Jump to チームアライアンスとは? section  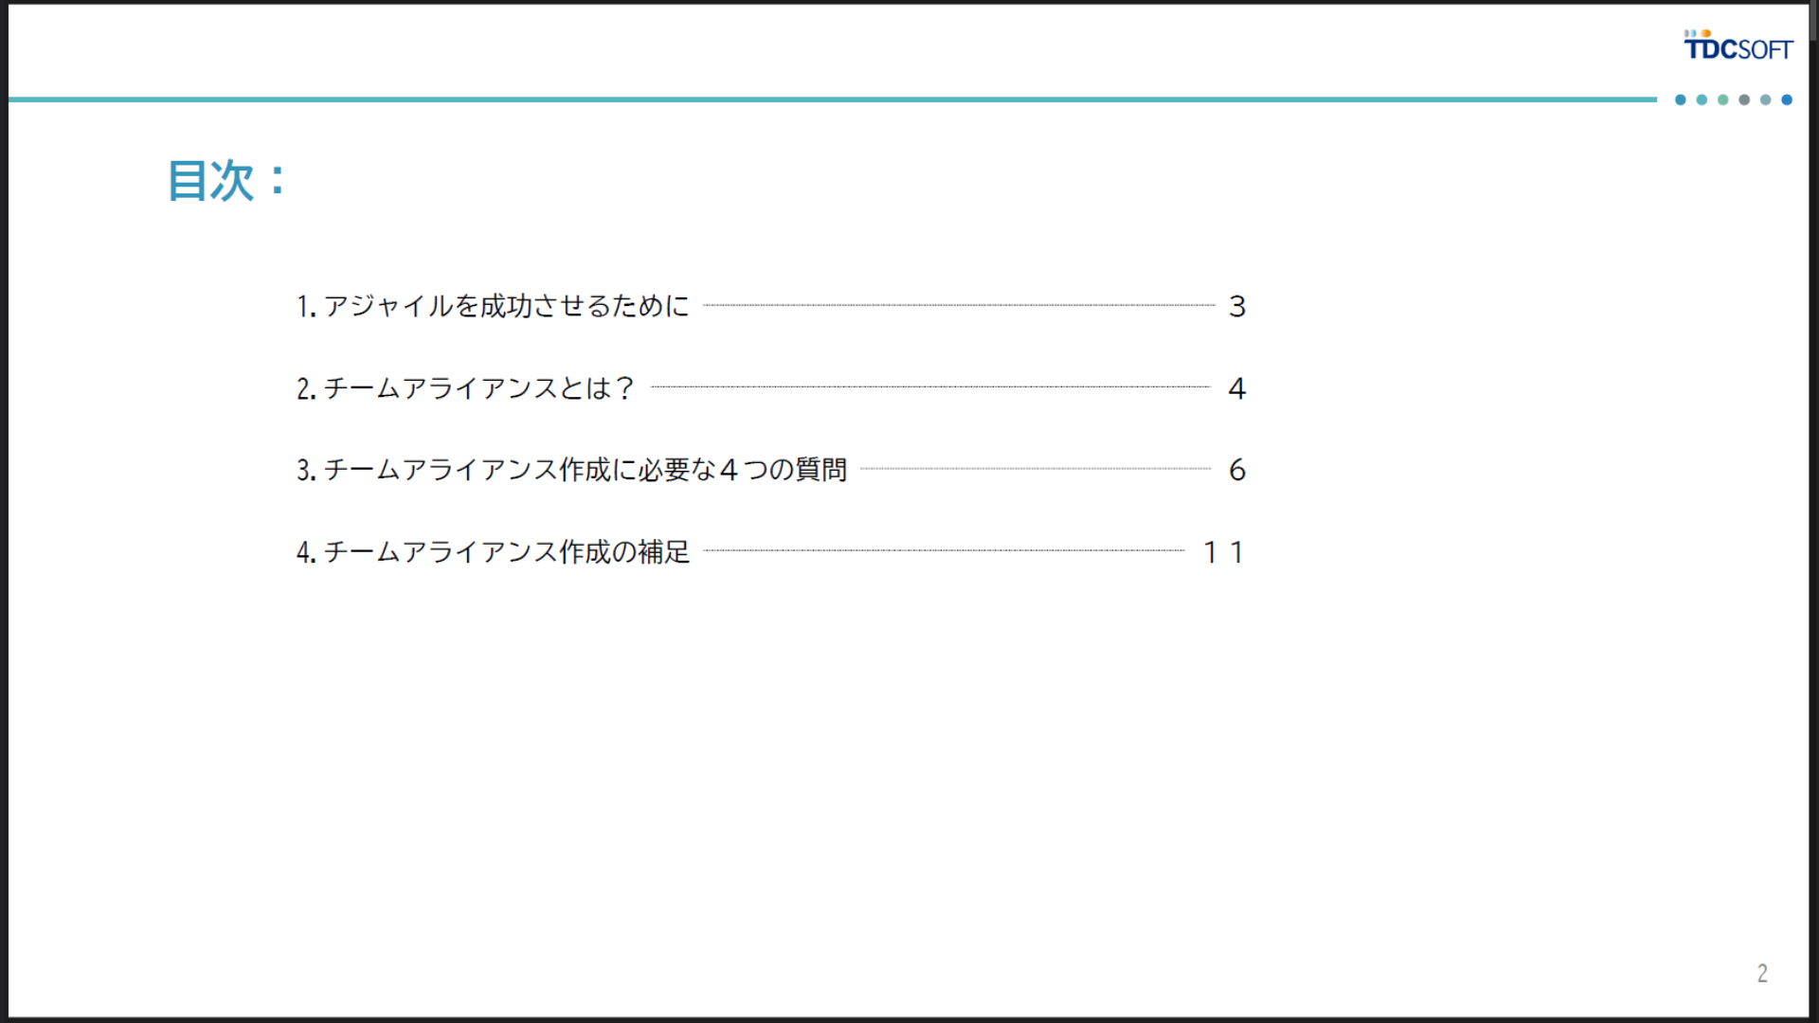coord(464,388)
